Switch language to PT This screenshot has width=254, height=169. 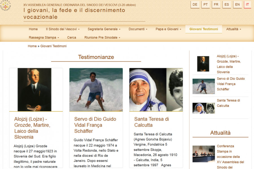(x=205, y=5)
